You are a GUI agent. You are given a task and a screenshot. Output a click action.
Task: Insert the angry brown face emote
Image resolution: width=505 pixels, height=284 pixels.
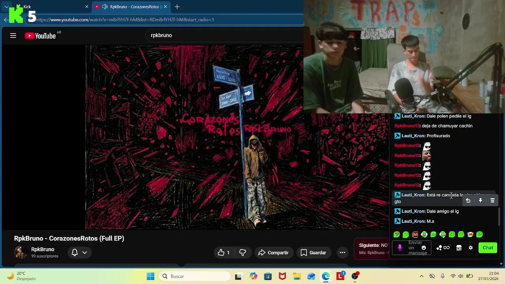pyautogui.click(x=415, y=234)
